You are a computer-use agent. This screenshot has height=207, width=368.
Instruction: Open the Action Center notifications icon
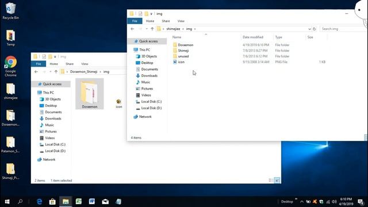(361, 202)
